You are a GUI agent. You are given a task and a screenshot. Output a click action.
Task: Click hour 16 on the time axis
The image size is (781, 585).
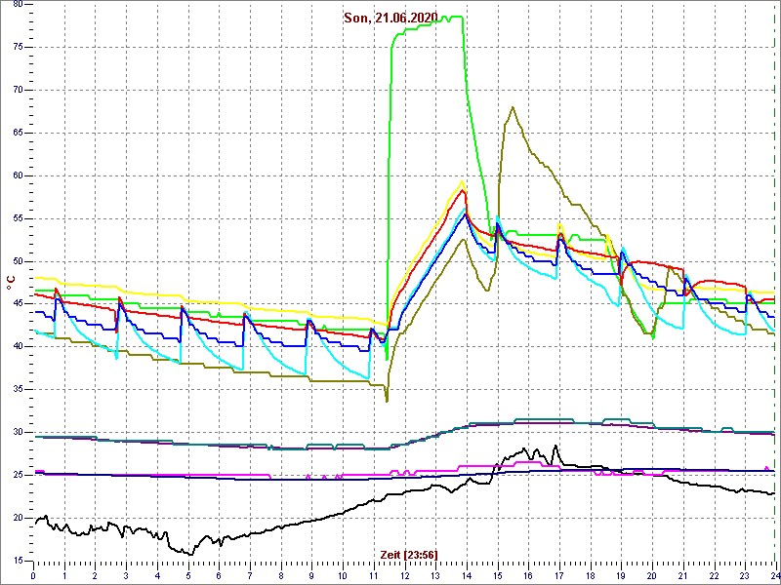coord(528,574)
